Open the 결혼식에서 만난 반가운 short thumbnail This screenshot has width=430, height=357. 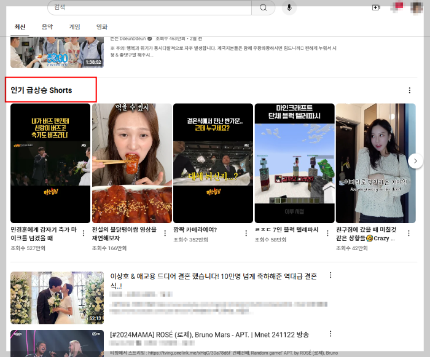[213, 163]
